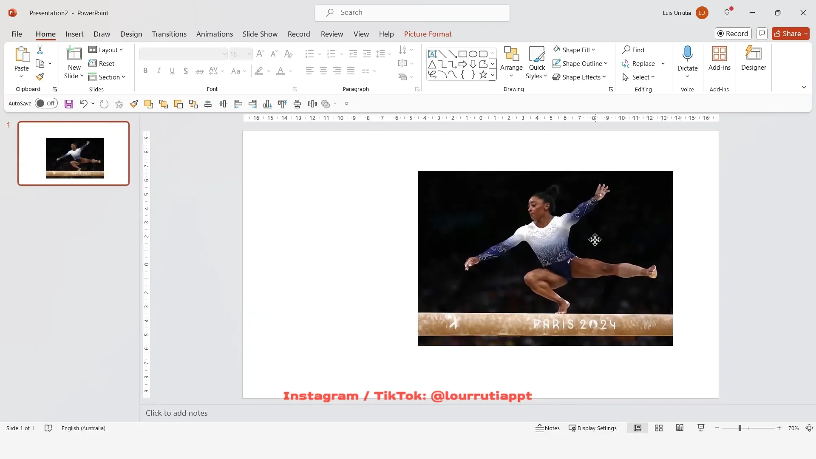Open the Comments pane icon
This screenshot has height=459, width=816.
762,34
